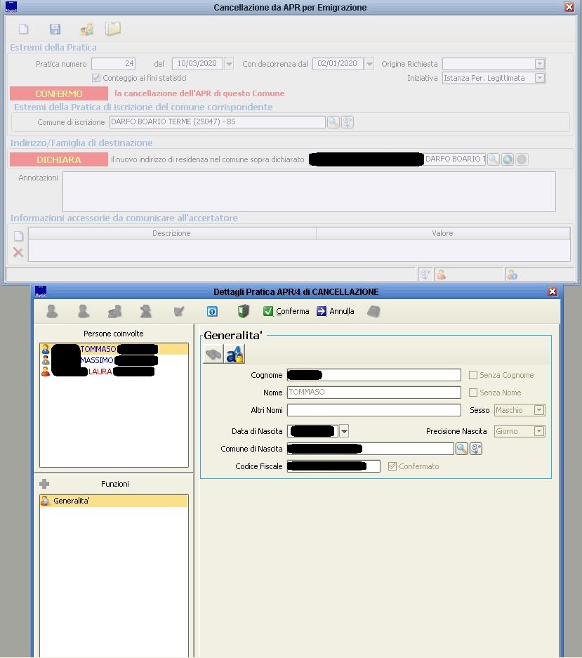The image size is (582, 658).
Task: Click the open book icon in toolbar
Action: pos(112,29)
